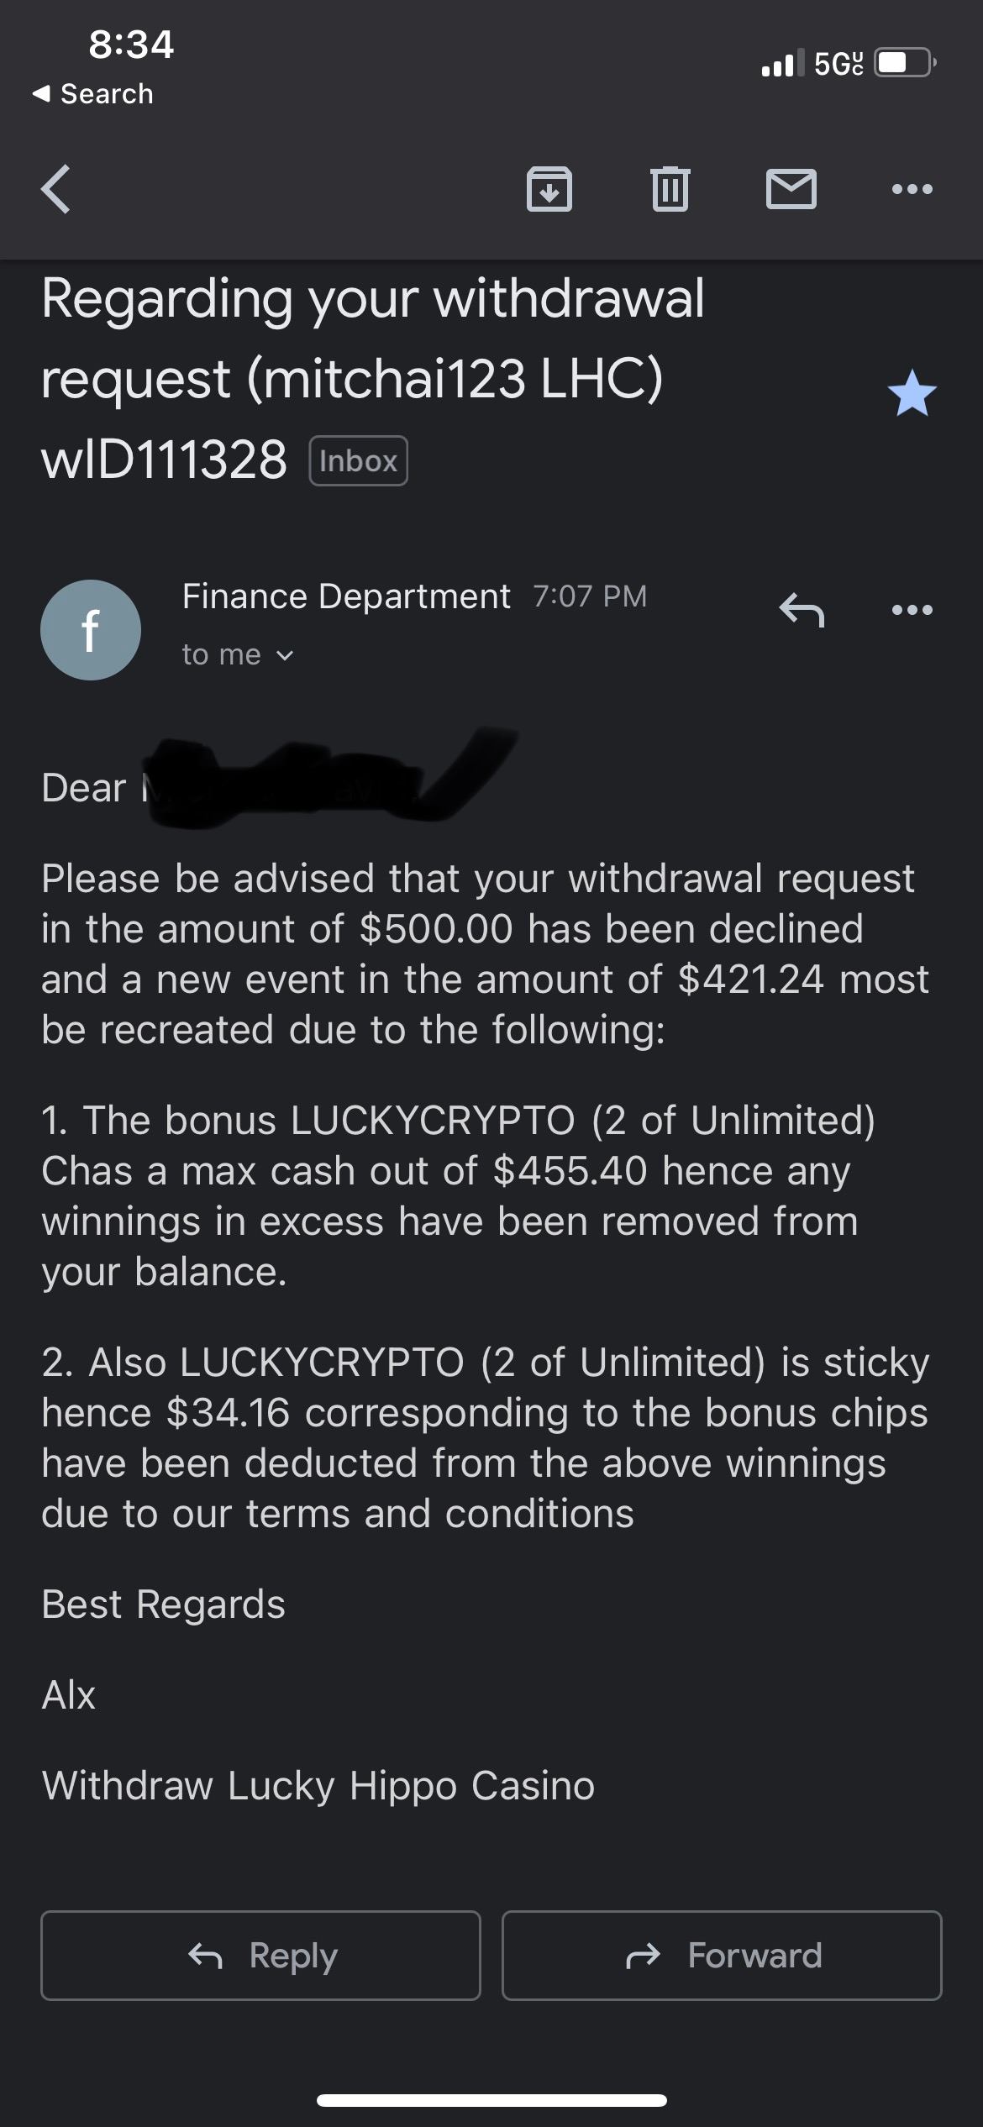Open top toolbar more options menu
This screenshot has width=983, height=2127.
912,189
